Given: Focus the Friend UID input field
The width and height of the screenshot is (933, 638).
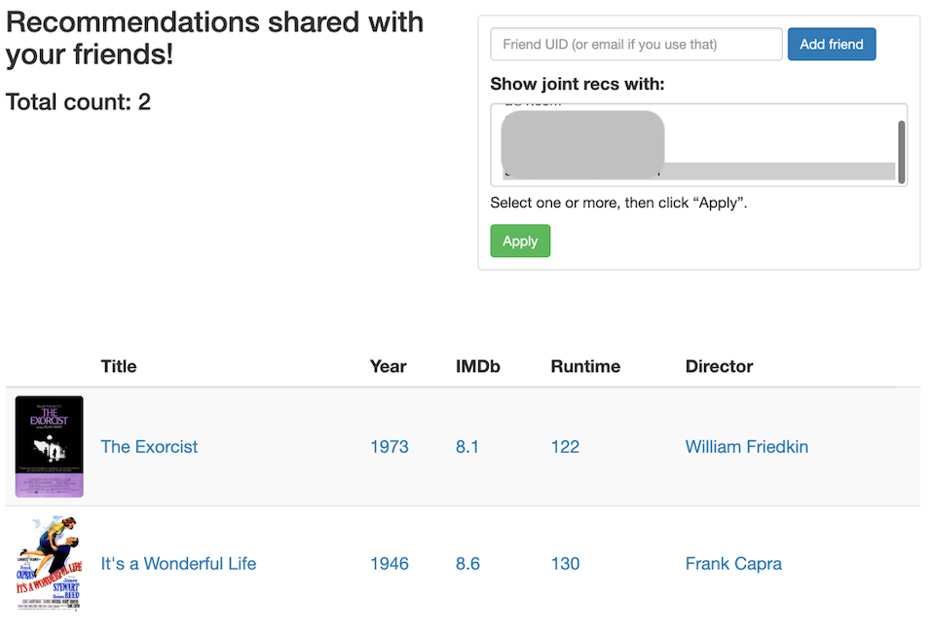Looking at the screenshot, I should click(x=636, y=44).
